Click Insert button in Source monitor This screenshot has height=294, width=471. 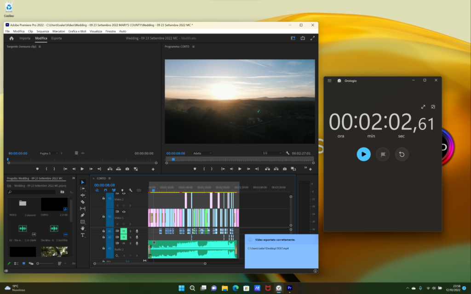tap(110, 169)
